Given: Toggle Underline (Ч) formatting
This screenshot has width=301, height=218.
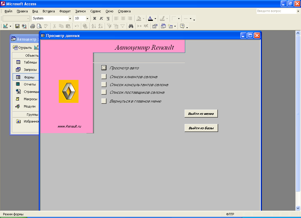Looking at the screenshot, I should pyautogui.click(x=108, y=19).
